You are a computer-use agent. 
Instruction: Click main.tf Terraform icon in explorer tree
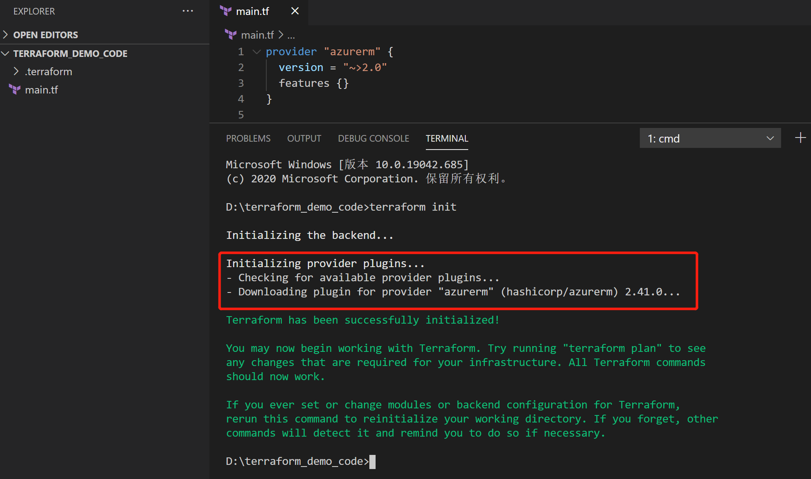[15, 89]
